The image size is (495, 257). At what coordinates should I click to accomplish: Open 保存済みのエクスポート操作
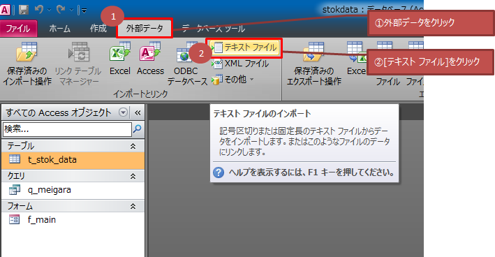tap(313, 64)
